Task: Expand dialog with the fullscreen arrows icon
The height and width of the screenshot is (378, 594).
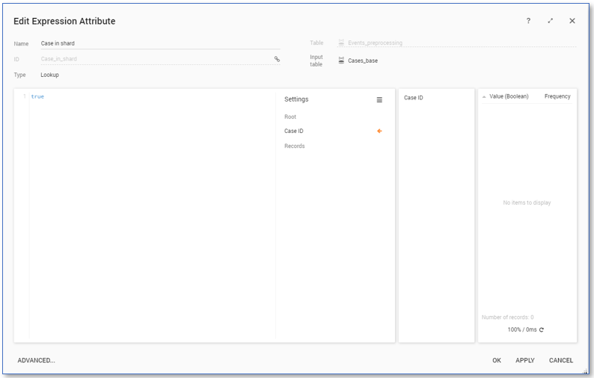Action: coord(551,21)
